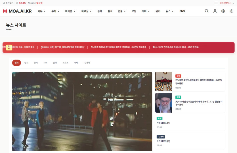Image resolution: width=237 pixels, height=153 pixels.
Task: Click the Home breadcrumb link
Action: tap(9, 30)
